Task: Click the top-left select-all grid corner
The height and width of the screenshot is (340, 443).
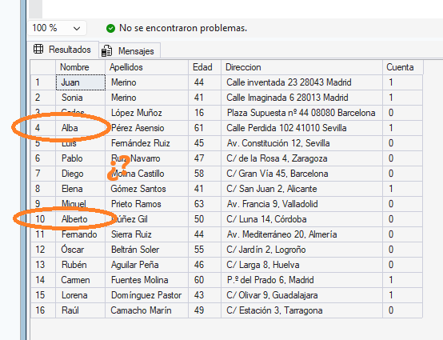Action: pos(43,67)
